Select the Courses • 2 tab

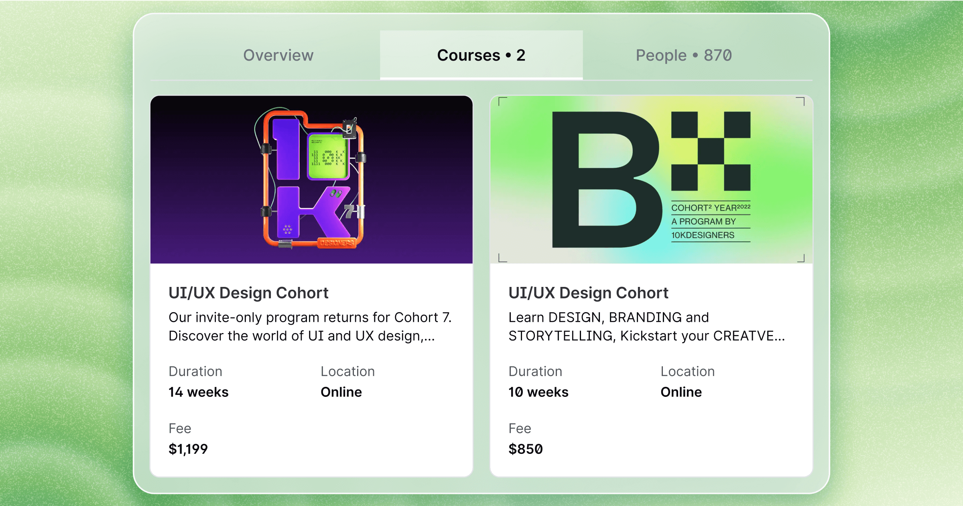point(481,55)
